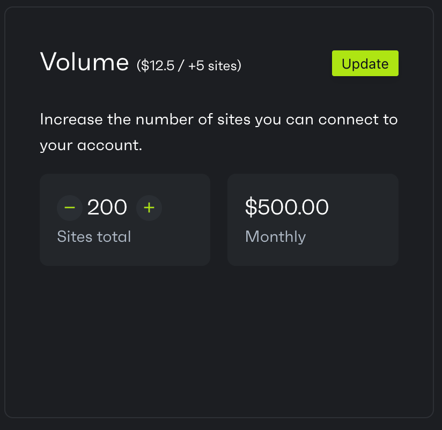
Task: Click the green Update button
Action: (365, 63)
